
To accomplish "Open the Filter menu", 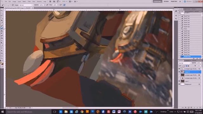I will point(29,1).
